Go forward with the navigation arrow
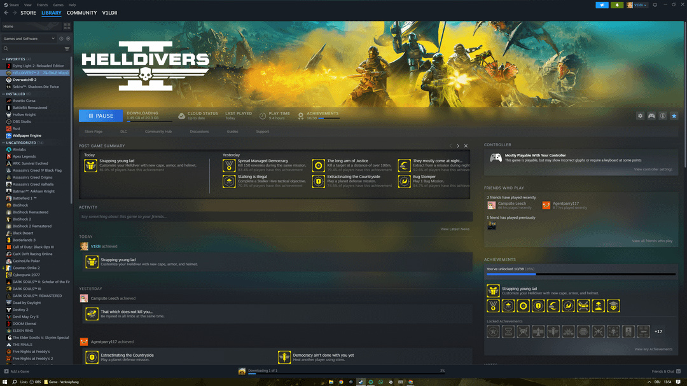The height and width of the screenshot is (386, 687). click(15, 13)
